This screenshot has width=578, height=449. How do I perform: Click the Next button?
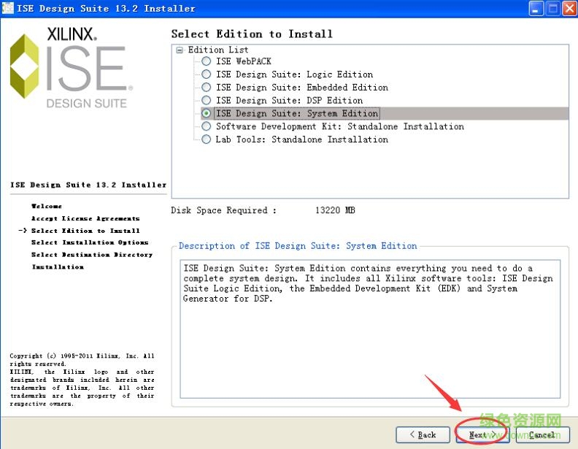[482, 434]
